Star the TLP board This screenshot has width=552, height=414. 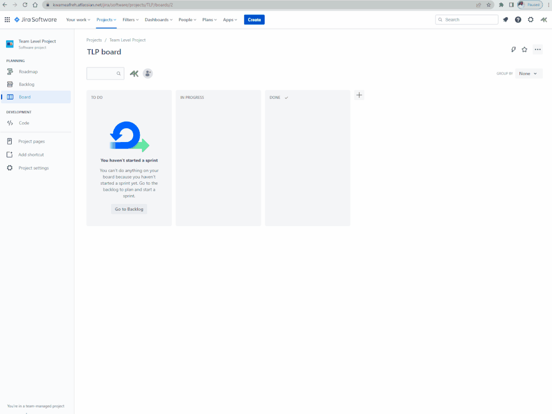pyautogui.click(x=524, y=49)
